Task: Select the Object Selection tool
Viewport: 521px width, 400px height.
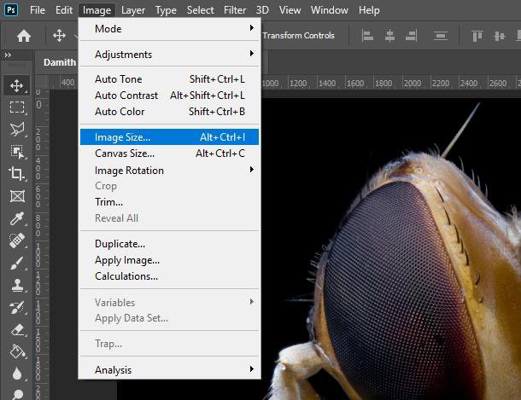Action: click(x=16, y=152)
